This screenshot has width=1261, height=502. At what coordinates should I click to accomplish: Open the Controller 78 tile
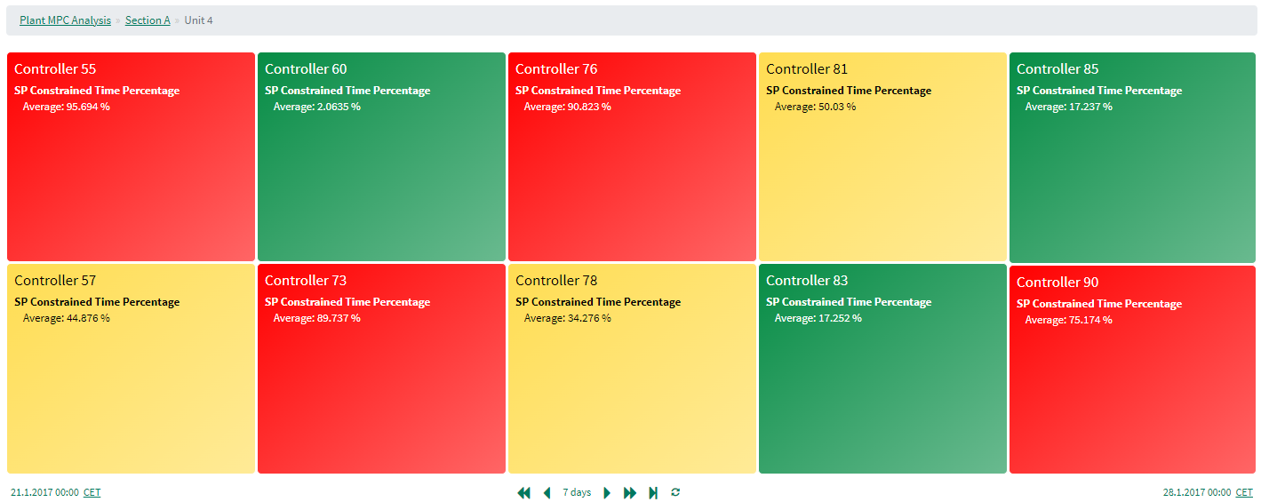(x=632, y=369)
